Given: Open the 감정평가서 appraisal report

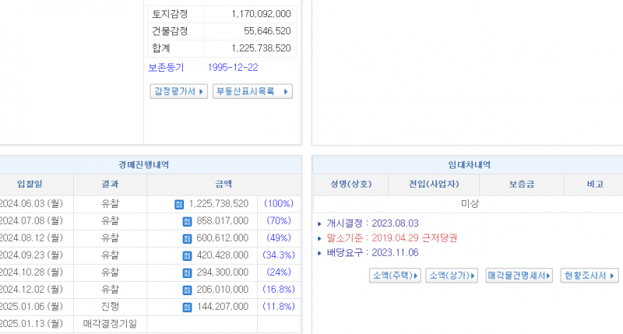Looking at the screenshot, I should point(178,92).
